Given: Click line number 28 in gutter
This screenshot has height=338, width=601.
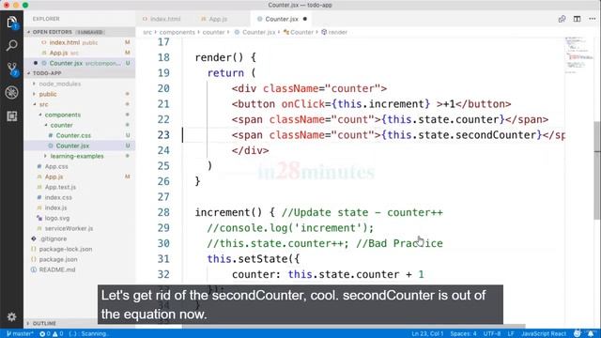Looking at the screenshot, I should tap(163, 212).
